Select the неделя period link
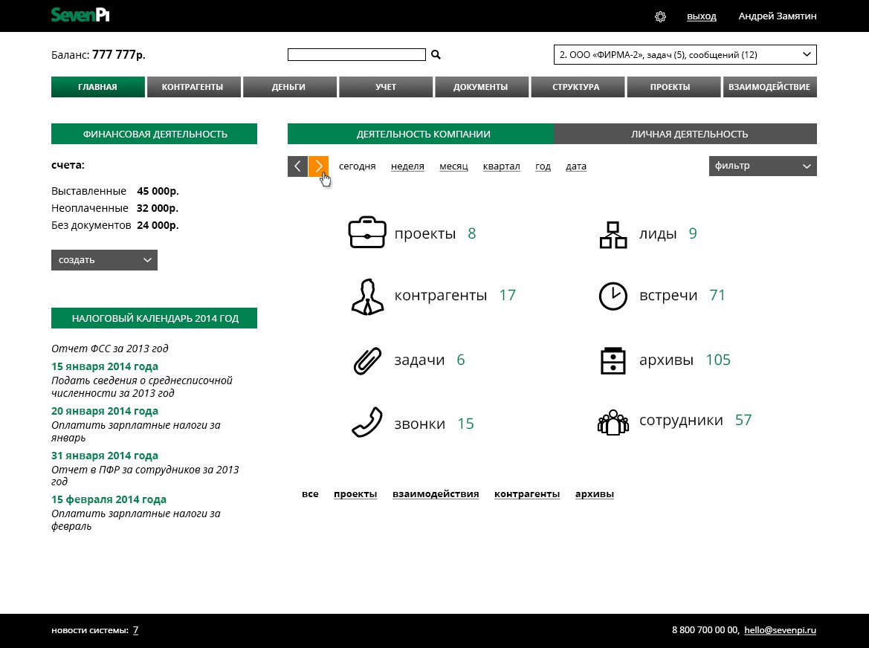The image size is (869, 648). click(407, 166)
